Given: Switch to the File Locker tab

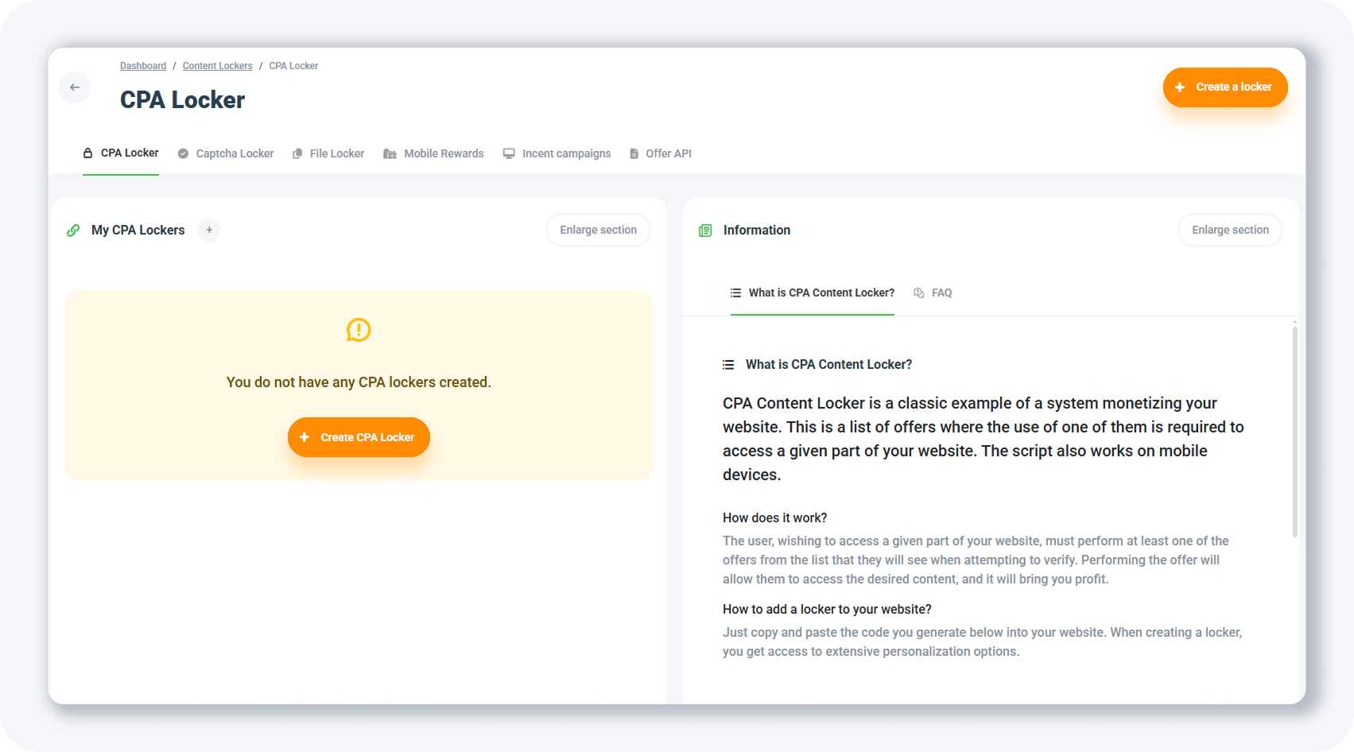Looking at the screenshot, I should 328,153.
